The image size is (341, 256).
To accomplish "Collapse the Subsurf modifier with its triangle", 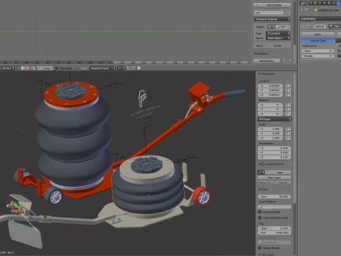I will pos(303,26).
